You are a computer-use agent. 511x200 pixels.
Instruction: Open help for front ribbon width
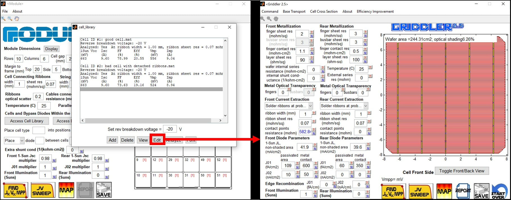pyautogui.click(x=314, y=113)
